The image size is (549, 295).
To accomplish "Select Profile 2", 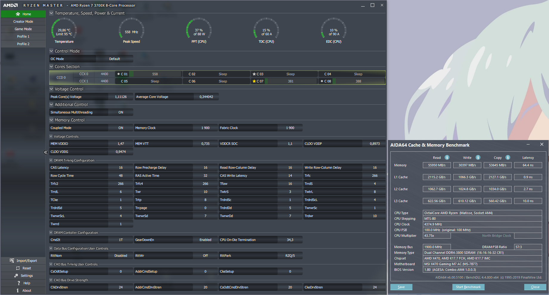I will coord(23,44).
